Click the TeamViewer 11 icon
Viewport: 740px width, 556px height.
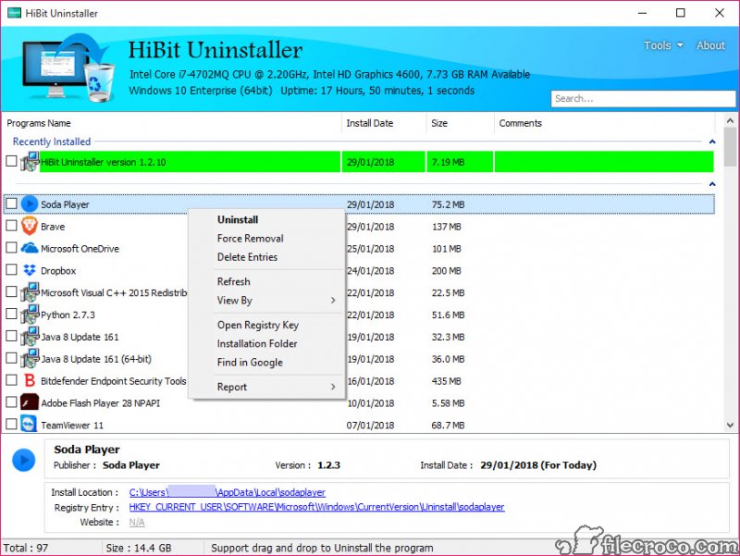30,425
